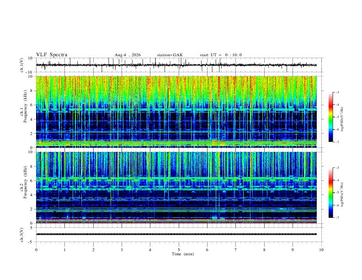Click the station=GAK label

click(x=170, y=55)
